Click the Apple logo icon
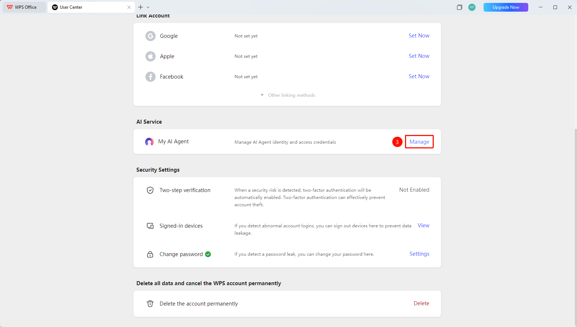The image size is (577, 327). pos(151,56)
